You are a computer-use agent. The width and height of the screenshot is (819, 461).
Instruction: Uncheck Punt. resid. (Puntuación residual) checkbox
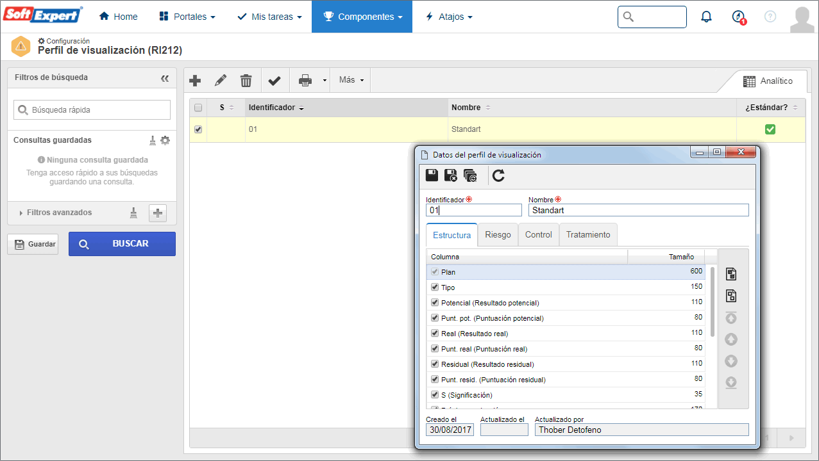pos(435,380)
